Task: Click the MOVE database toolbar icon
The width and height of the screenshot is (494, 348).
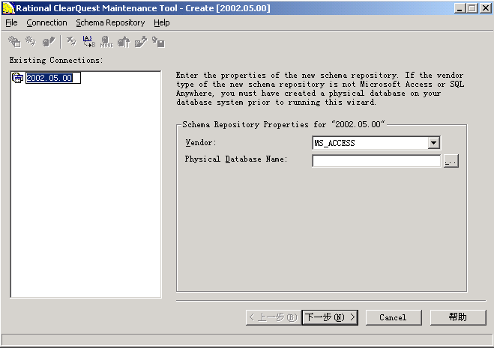Action: [x=106, y=41]
